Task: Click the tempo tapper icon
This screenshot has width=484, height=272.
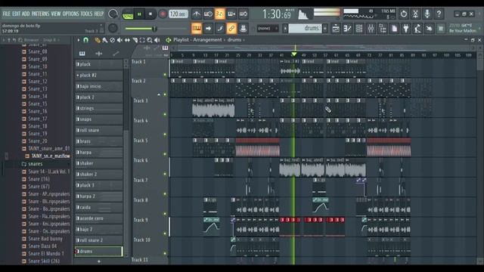Action: 417,29
